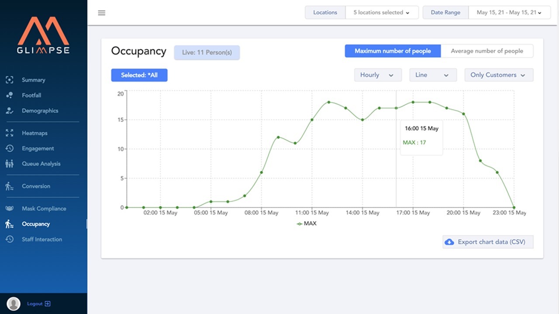Open the Summary section
Screen dimensions: 559x314
tap(33, 80)
